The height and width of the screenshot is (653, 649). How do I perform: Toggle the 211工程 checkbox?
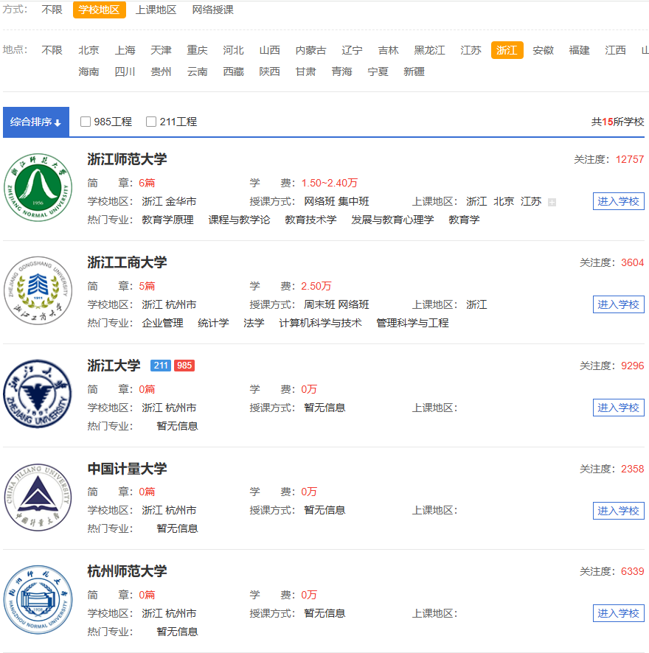(x=151, y=122)
